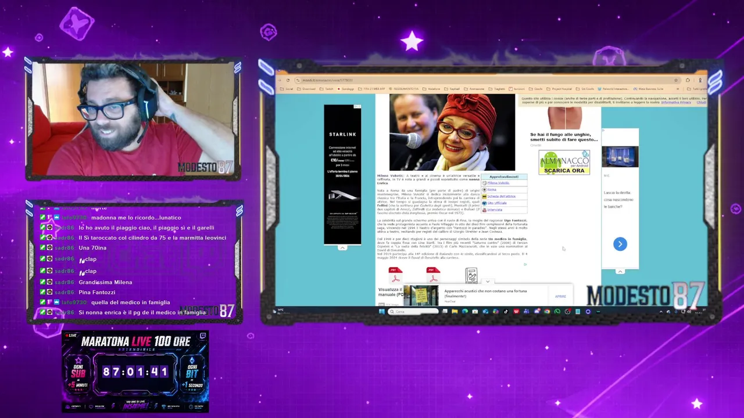
Task: Open the browser profile avatar icon
Action: point(700,80)
